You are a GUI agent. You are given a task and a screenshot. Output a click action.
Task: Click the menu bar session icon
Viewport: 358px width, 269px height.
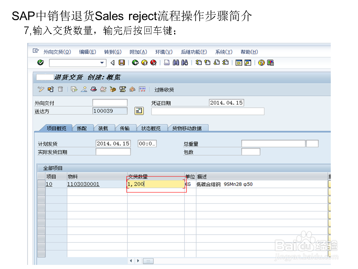[36, 50]
